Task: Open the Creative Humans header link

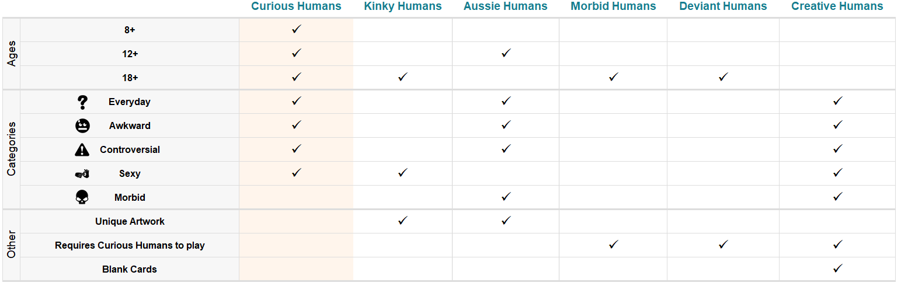Action: click(837, 6)
